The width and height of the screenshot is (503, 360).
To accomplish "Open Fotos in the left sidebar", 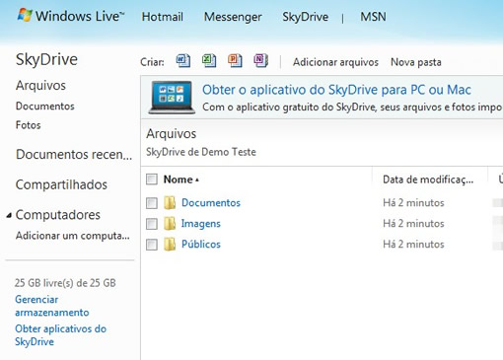I will pyautogui.click(x=29, y=125).
